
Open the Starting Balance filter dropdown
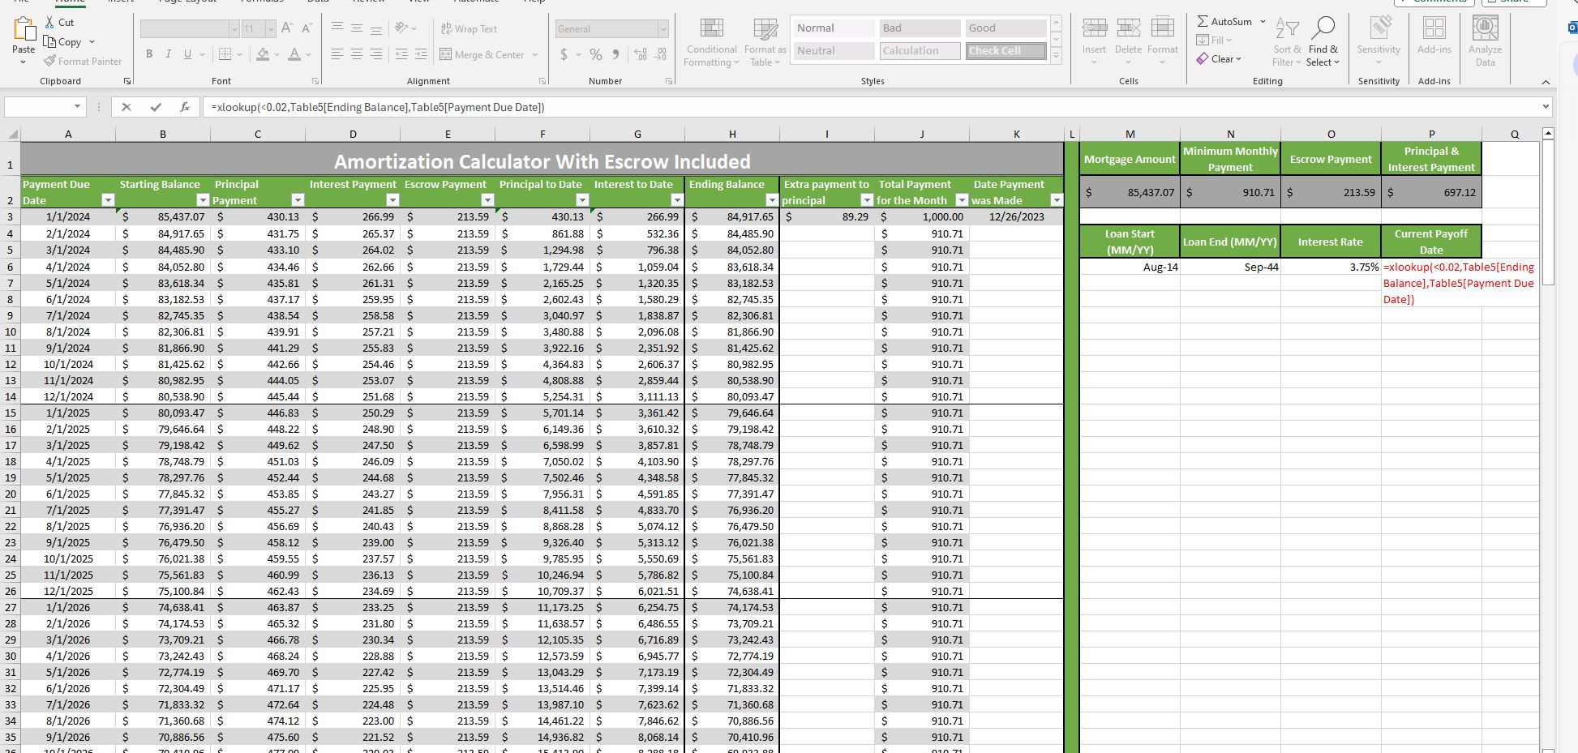[202, 200]
